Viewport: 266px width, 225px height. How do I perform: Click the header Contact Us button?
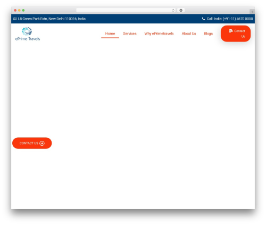click(x=236, y=34)
